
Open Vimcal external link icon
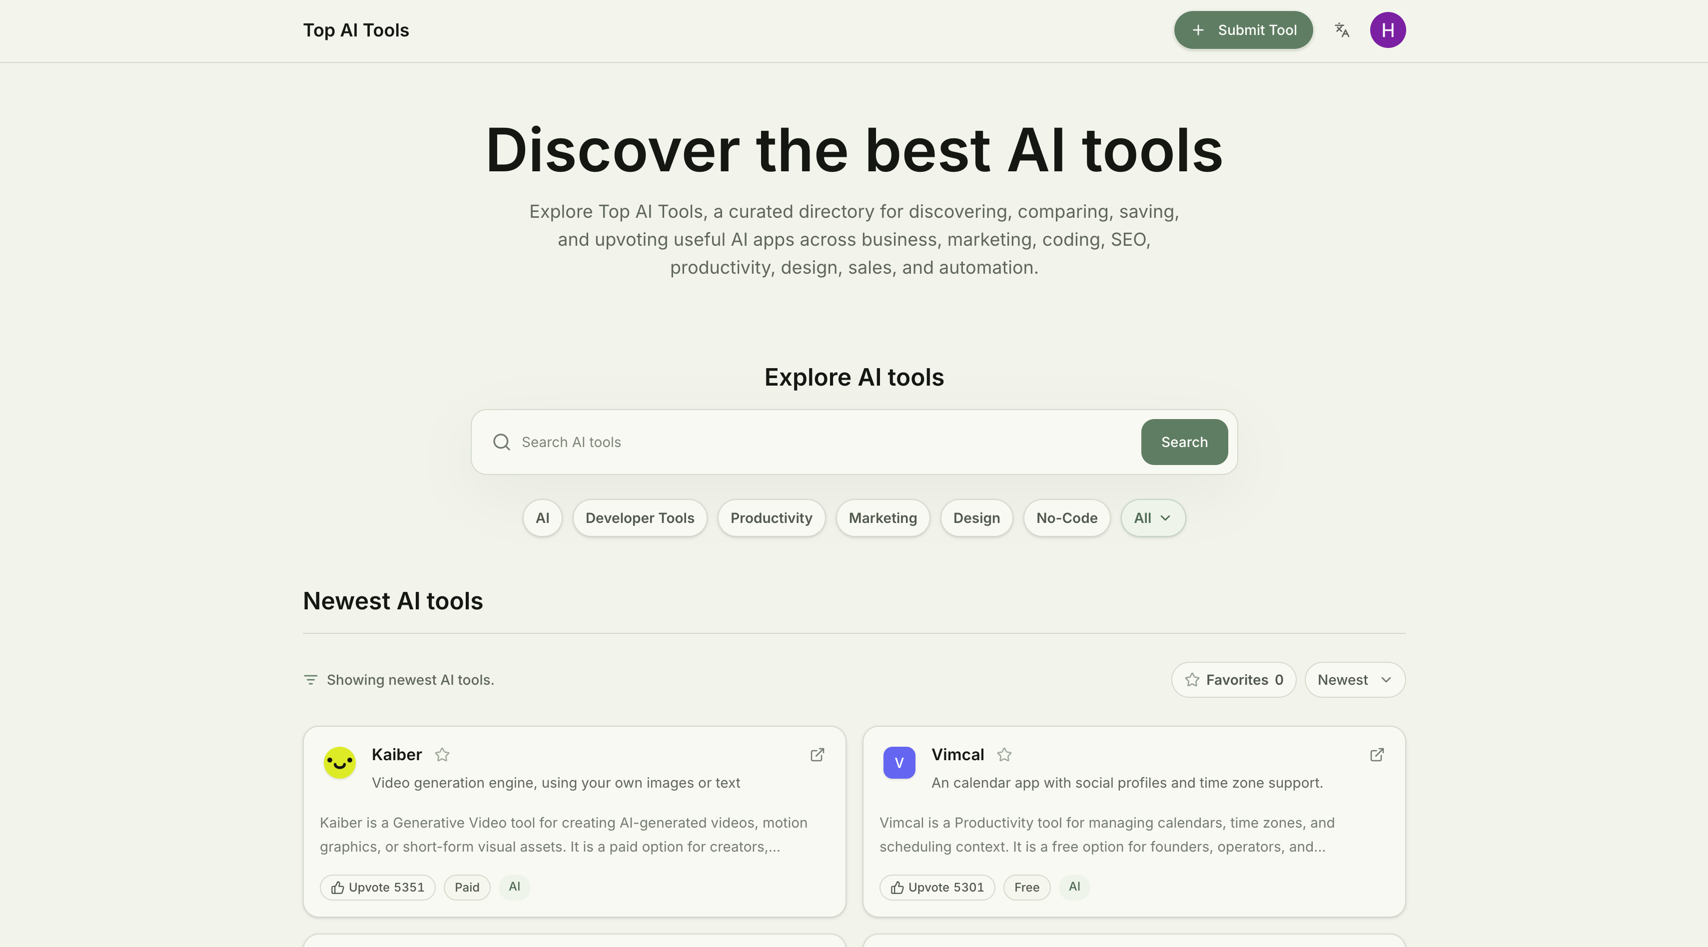1377,755
